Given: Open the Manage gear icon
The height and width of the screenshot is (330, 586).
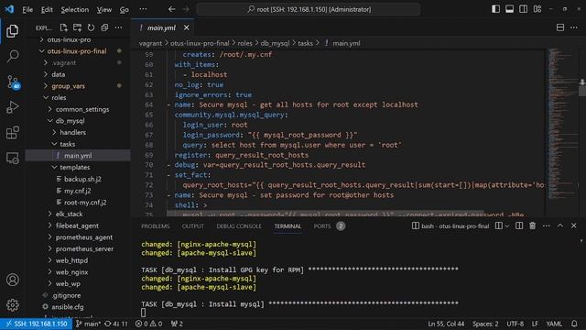Looking at the screenshot, I should point(12,305).
